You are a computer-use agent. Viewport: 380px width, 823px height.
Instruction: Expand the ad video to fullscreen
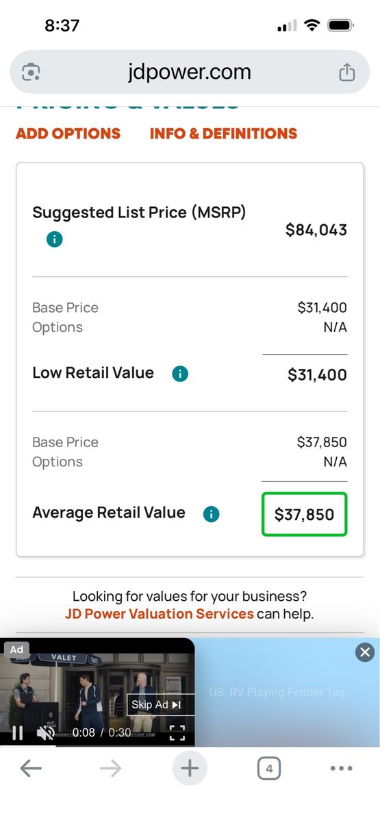click(177, 733)
